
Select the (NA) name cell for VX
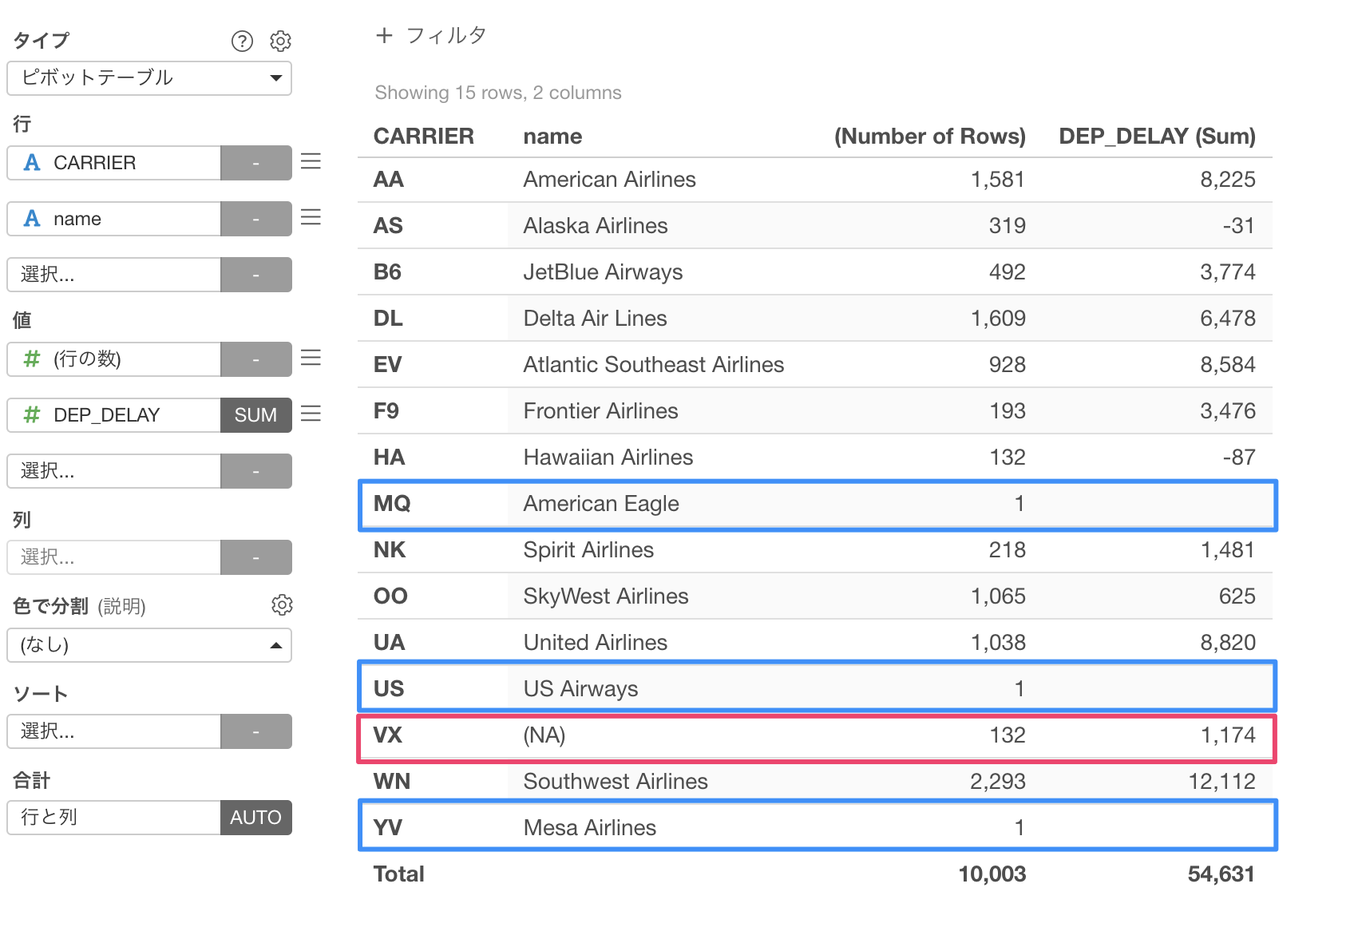tap(544, 735)
